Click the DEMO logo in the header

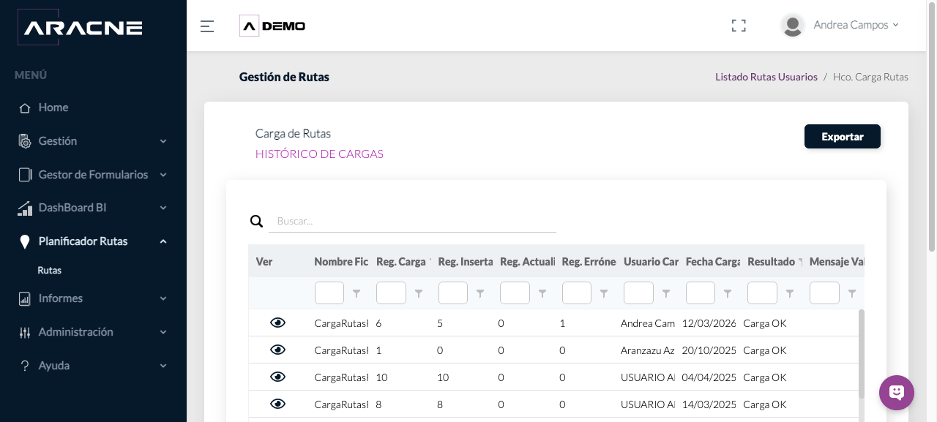pyautogui.click(x=272, y=26)
